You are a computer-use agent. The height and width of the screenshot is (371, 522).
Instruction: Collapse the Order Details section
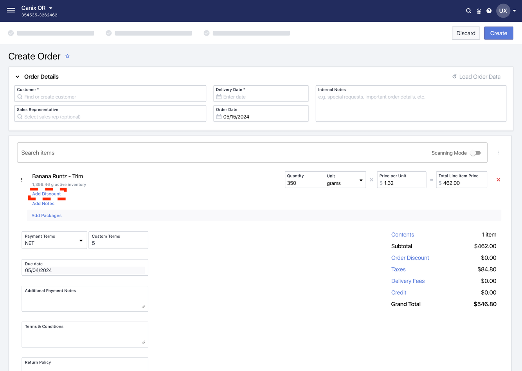point(18,77)
